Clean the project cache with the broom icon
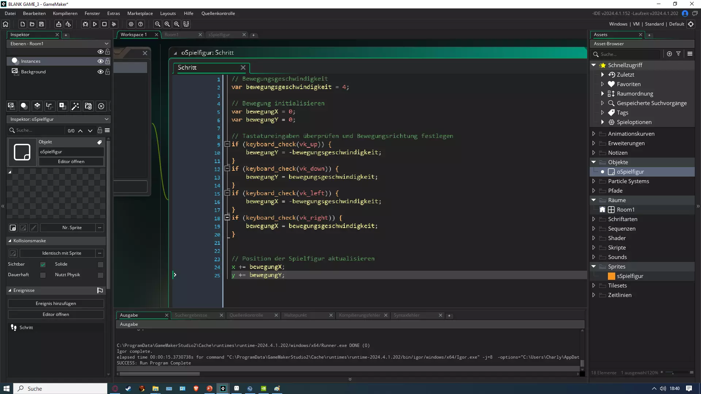Screen dimensions: 701x394 [114, 24]
